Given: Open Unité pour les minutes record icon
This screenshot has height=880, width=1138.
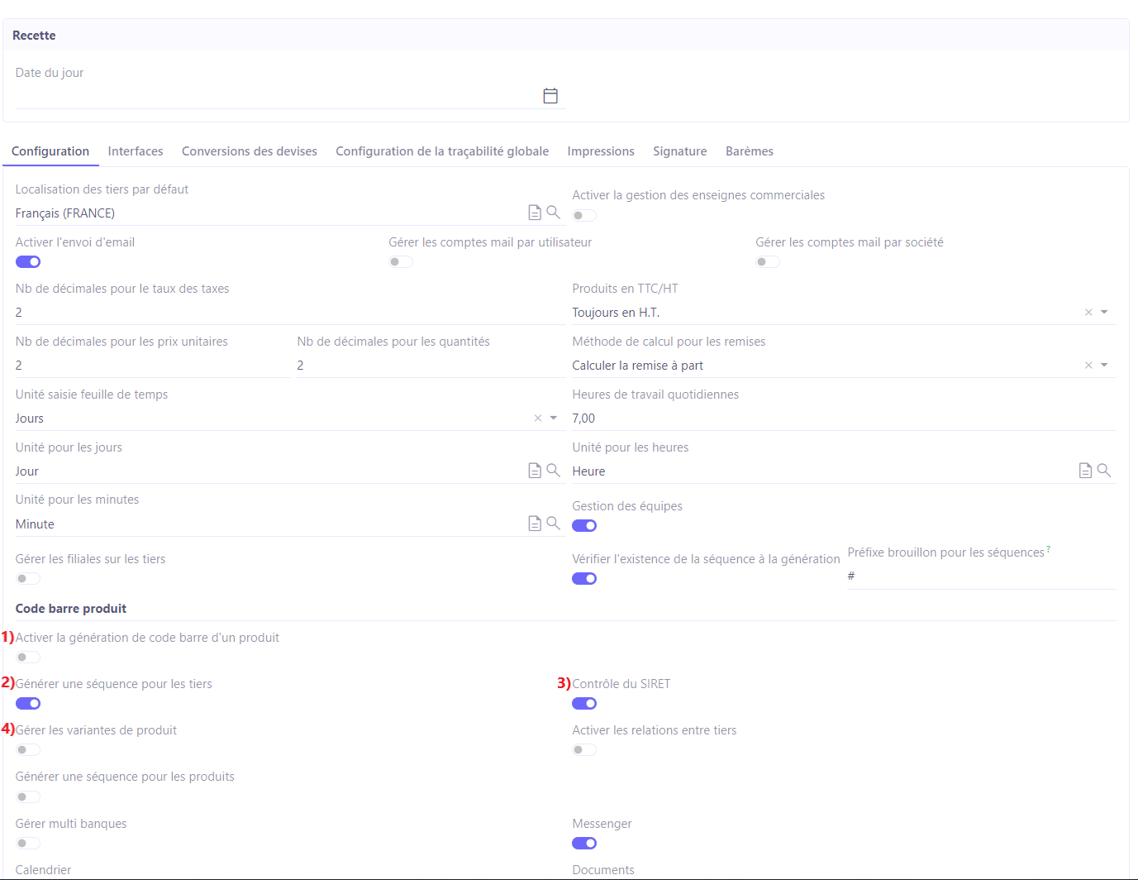Looking at the screenshot, I should click(x=535, y=524).
